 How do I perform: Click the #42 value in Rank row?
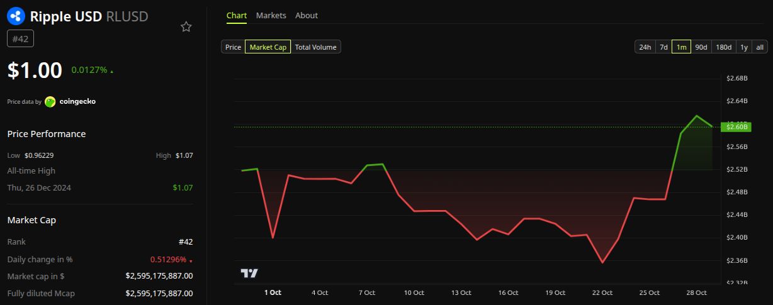(186, 241)
